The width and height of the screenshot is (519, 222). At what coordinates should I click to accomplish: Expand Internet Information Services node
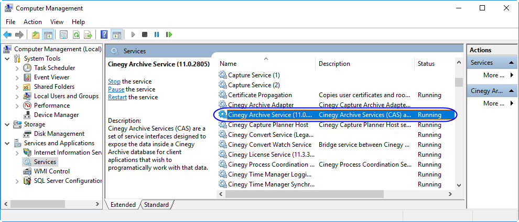point(17,153)
